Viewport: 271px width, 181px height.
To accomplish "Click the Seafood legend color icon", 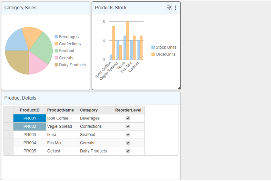I will click(x=56, y=51).
